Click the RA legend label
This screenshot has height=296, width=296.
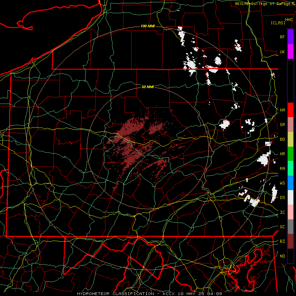click(282, 168)
